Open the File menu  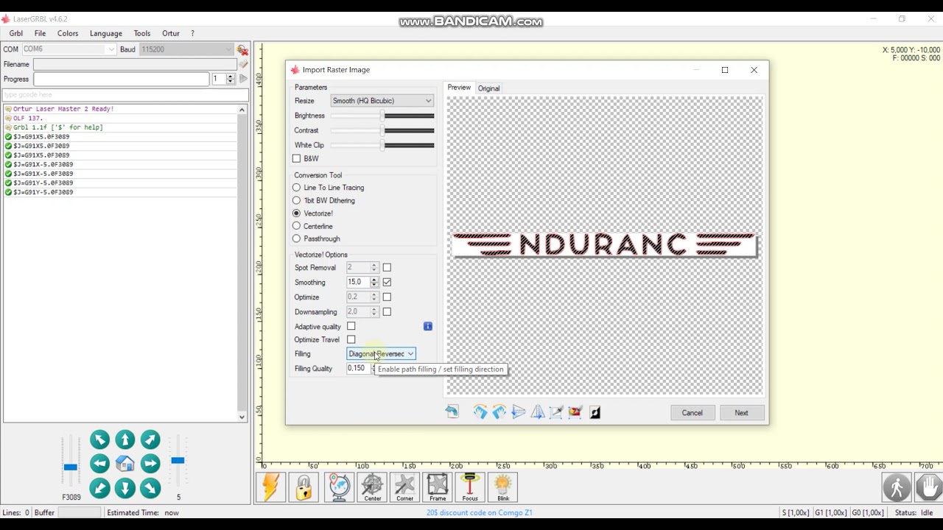(x=40, y=33)
